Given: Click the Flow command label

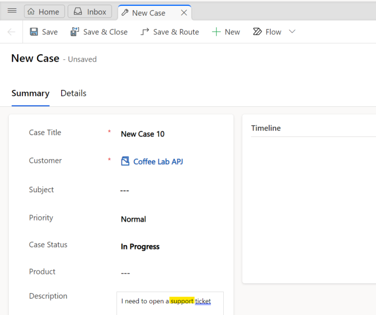Looking at the screenshot, I should (x=273, y=32).
